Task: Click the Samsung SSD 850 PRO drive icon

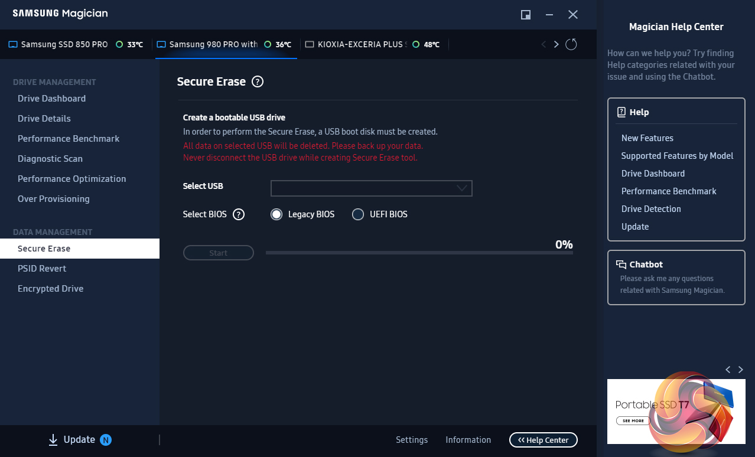Action: (13, 44)
